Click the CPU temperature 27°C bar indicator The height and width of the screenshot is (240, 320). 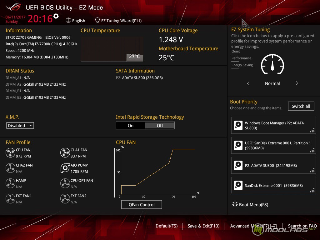tap(134, 57)
